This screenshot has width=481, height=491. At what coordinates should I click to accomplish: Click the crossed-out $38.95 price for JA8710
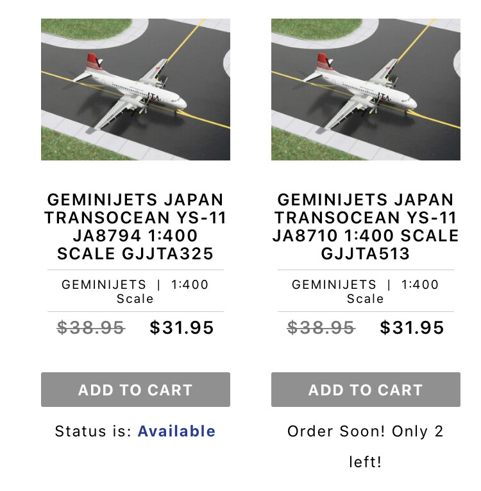coord(321,328)
